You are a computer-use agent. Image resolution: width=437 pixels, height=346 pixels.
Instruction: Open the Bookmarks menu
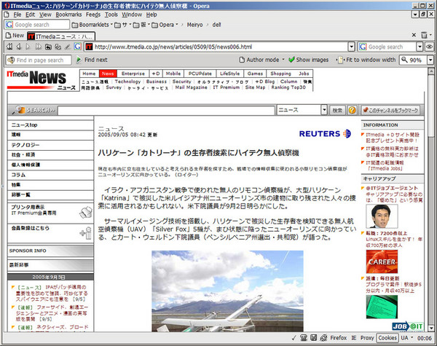coord(68,15)
